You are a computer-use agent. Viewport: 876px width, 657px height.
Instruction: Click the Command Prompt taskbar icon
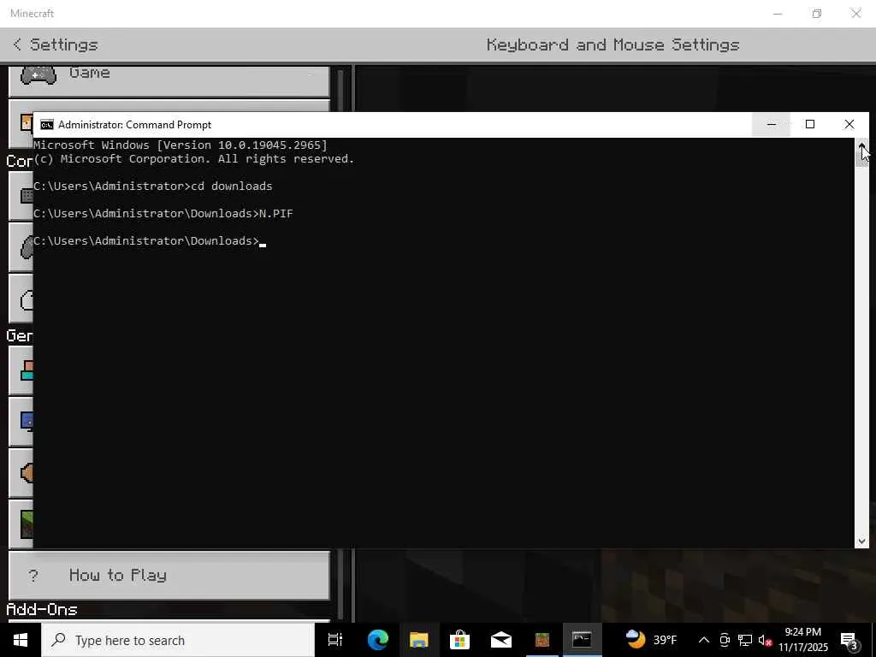pyautogui.click(x=582, y=640)
